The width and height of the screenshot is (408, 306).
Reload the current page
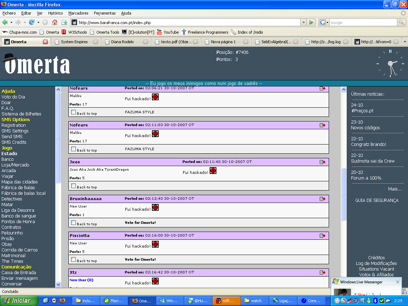coord(32,22)
